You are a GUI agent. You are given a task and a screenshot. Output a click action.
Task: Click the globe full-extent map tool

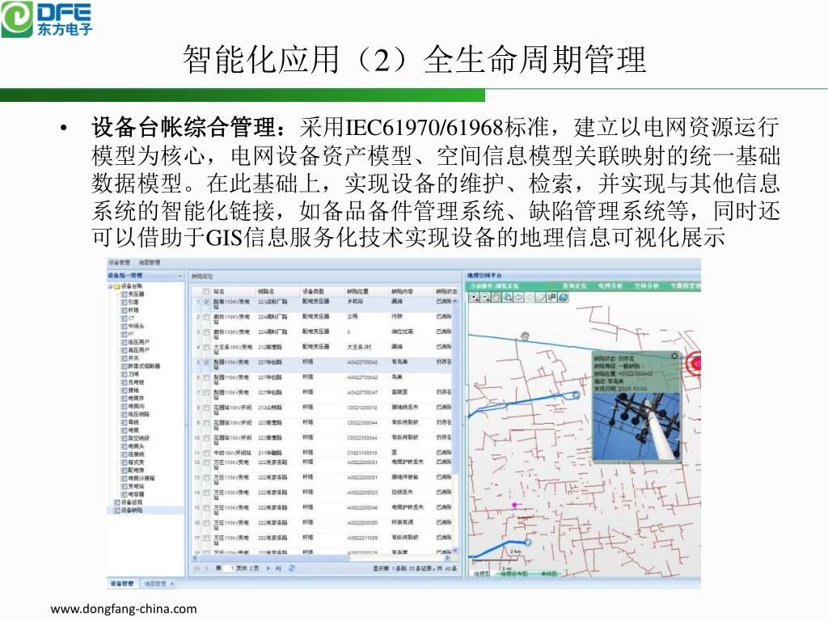pos(564,298)
